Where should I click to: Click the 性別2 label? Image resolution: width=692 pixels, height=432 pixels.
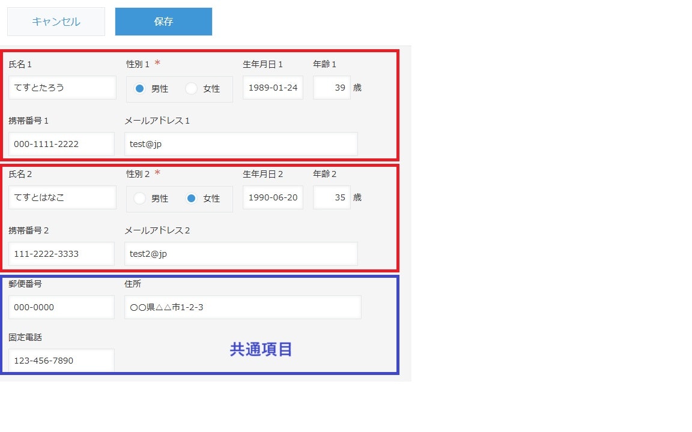(138, 174)
